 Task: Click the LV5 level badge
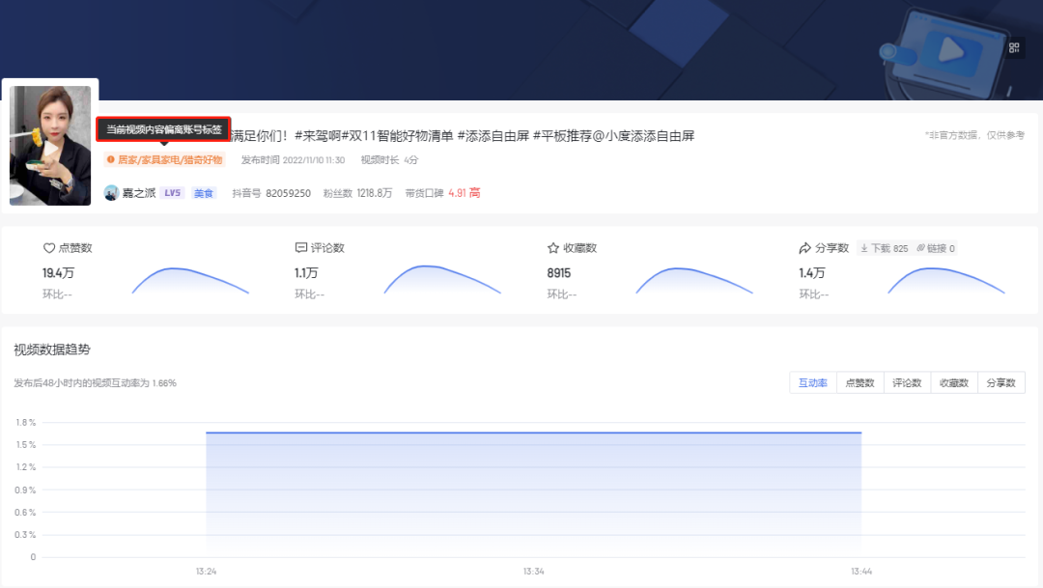tap(171, 192)
